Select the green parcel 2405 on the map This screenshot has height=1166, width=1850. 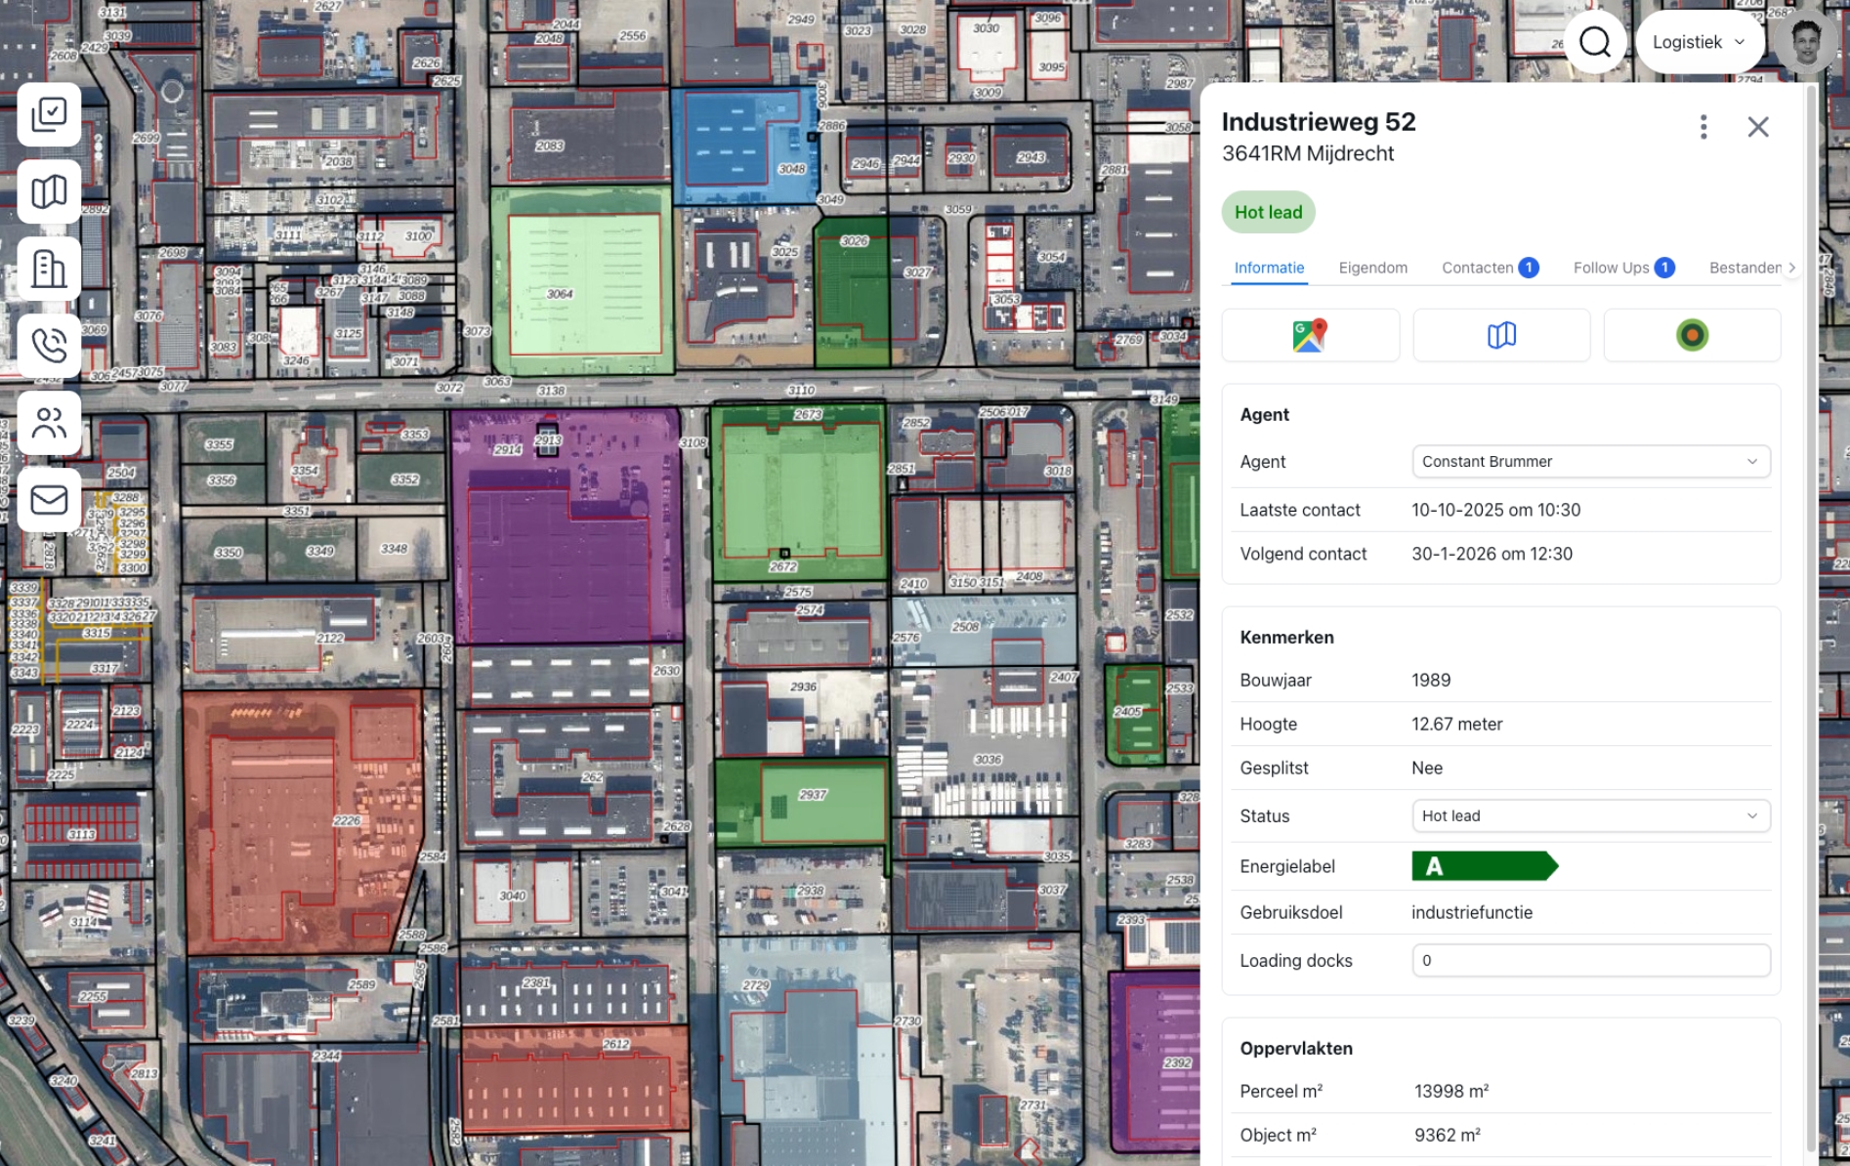(x=1134, y=715)
